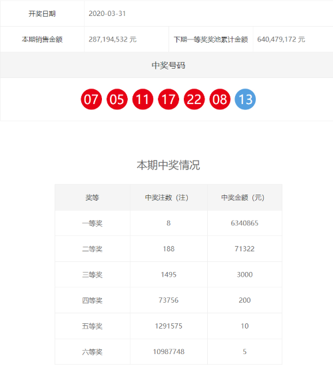Select the 三等奖 prize amount 3000
Image resolution: width=333 pixels, height=374 pixels.
[x=244, y=275]
